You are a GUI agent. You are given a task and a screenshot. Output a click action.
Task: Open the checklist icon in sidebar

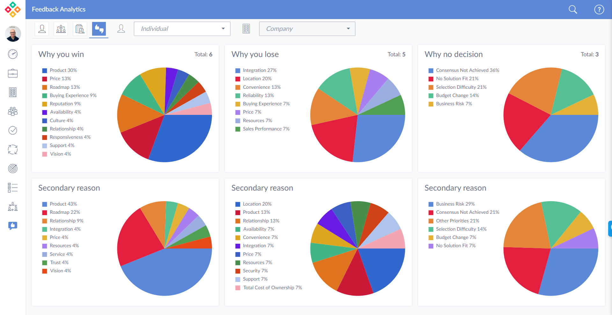click(13, 188)
